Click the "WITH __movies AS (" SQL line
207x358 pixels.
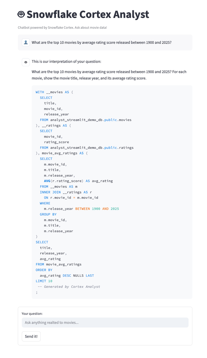[x=54, y=92]
